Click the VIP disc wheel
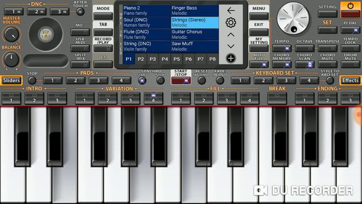 46,34
